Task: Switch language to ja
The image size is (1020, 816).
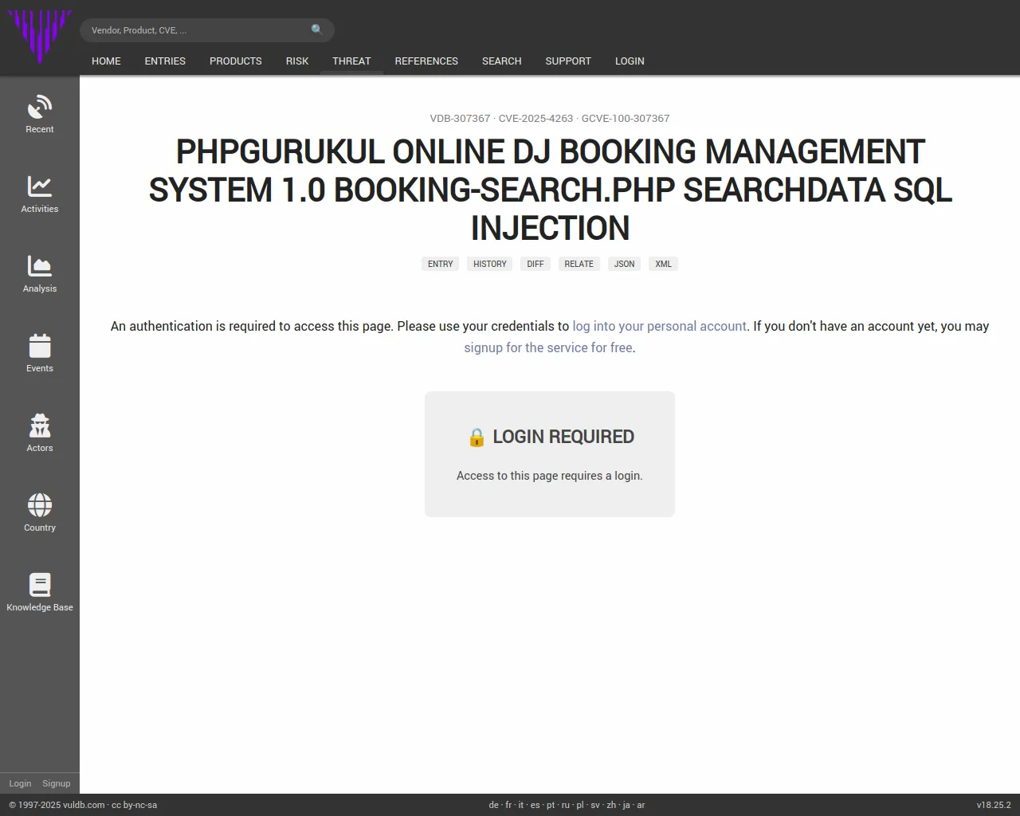Action: 626,805
